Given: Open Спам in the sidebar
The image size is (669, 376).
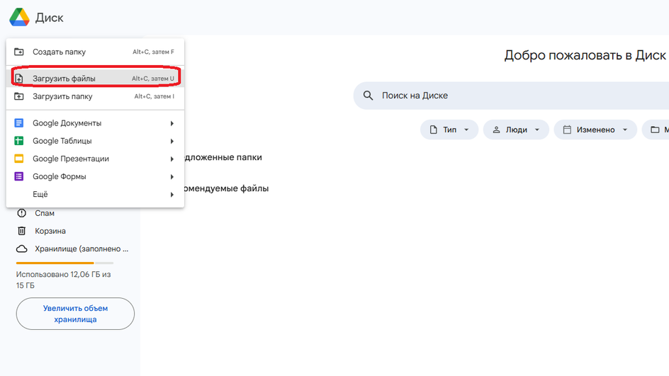Looking at the screenshot, I should click(x=45, y=213).
